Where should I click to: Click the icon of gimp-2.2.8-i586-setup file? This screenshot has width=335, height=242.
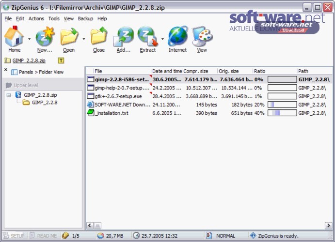[x=91, y=79]
